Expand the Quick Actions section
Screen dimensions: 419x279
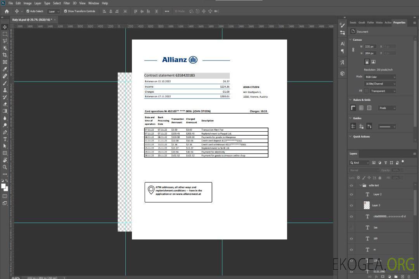tap(350, 136)
